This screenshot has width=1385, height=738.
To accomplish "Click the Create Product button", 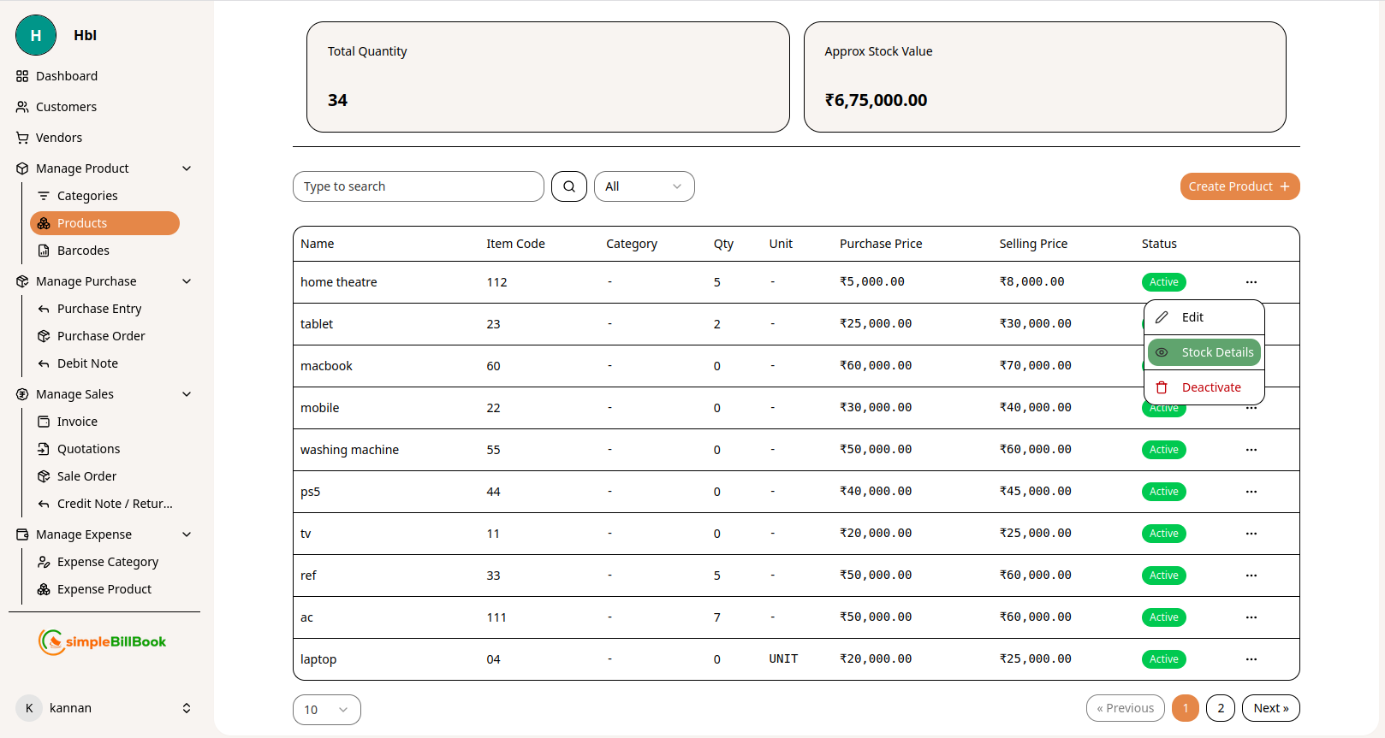I will (1239, 186).
